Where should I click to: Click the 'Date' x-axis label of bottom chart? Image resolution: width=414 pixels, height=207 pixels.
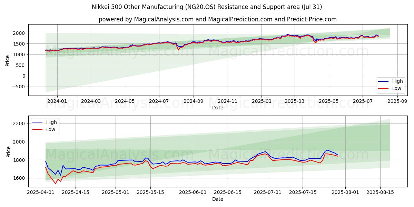point(218,199)
